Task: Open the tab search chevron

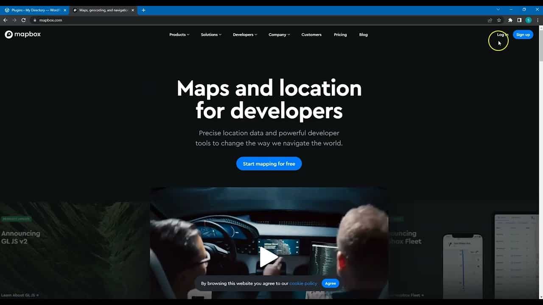Action: click(x=498, y=9)
